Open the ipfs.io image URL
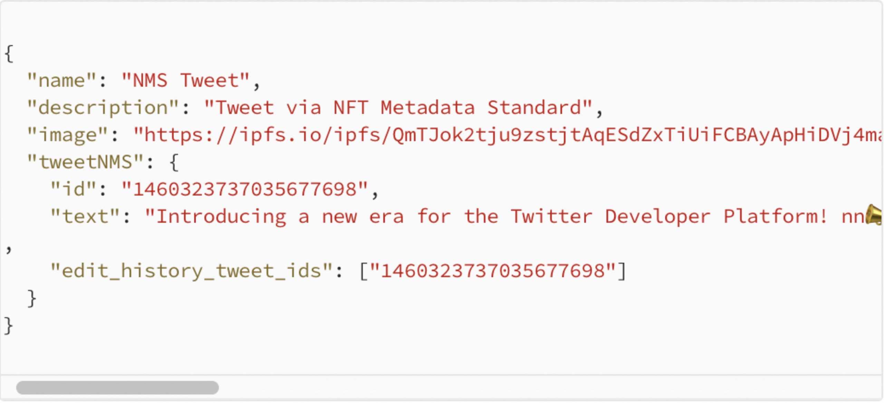 (508, 135)
